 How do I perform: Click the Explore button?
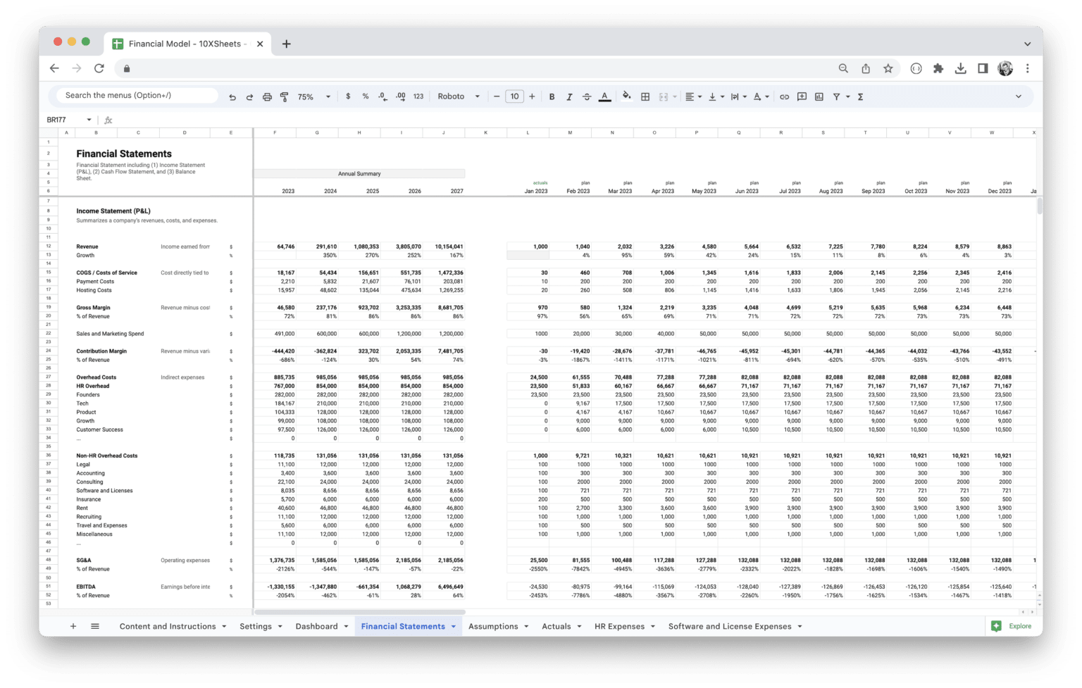1012,626
